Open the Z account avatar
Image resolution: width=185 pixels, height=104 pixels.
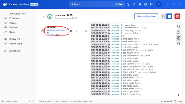(159, 4)
